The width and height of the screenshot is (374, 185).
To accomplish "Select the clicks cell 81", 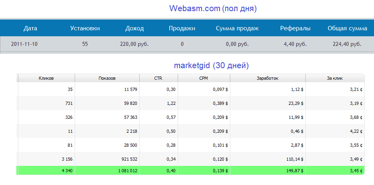I will pyautogui.click(x=70, y=145).
